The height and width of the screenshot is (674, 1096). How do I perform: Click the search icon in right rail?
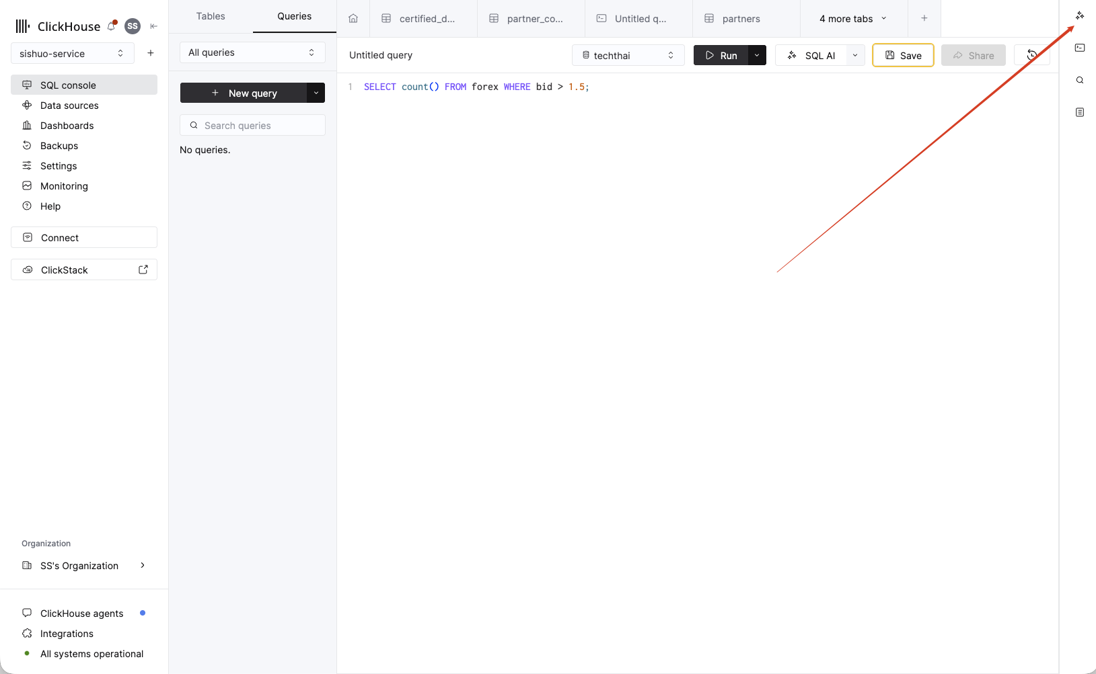[x=1080, y=80]
